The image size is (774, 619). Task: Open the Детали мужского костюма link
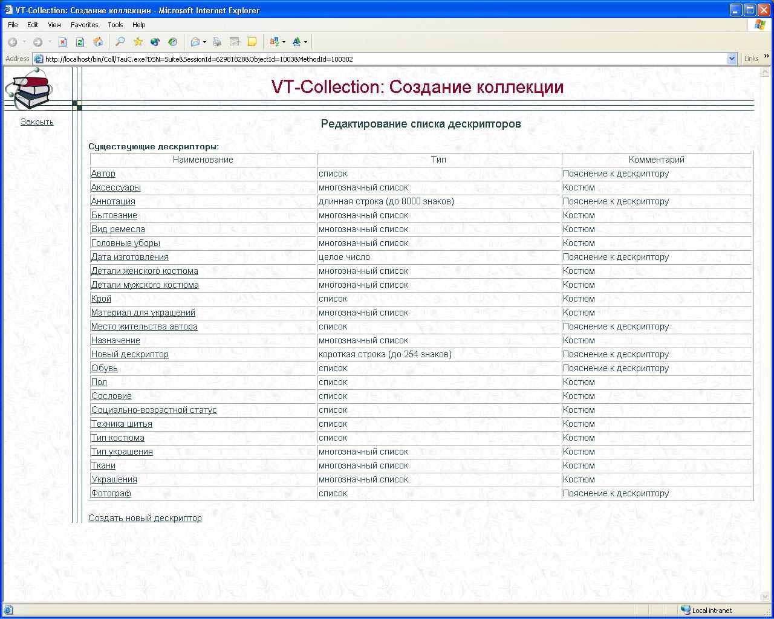click(145, 285)
